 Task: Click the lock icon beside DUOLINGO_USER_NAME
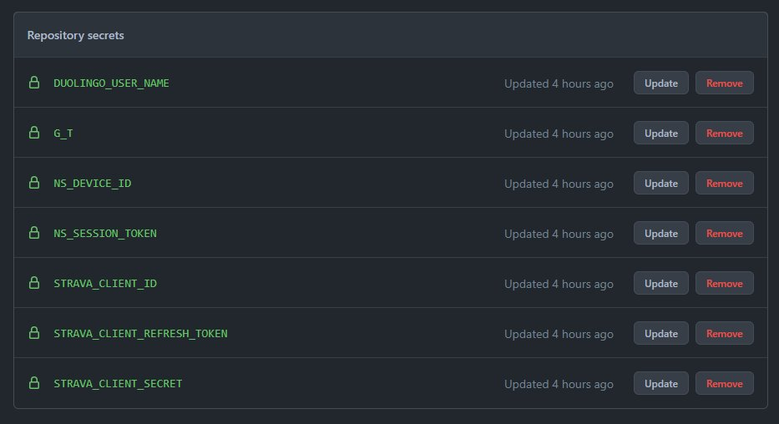pyautogui.click(x=34, y=83)
